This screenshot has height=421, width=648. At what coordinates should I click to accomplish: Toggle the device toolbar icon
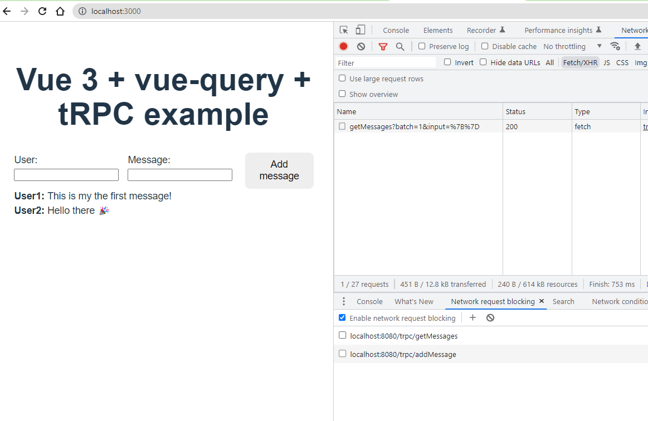click(x=360, y=30)
